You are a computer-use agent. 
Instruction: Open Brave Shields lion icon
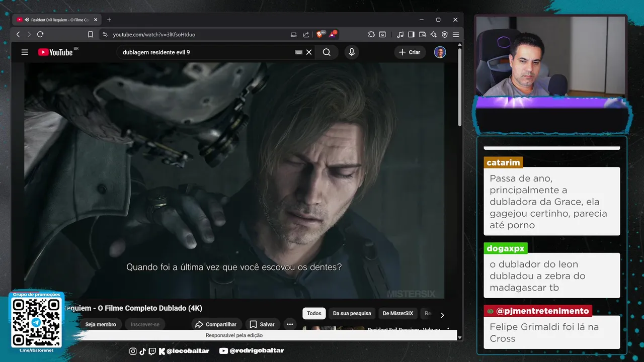(319, 34)
